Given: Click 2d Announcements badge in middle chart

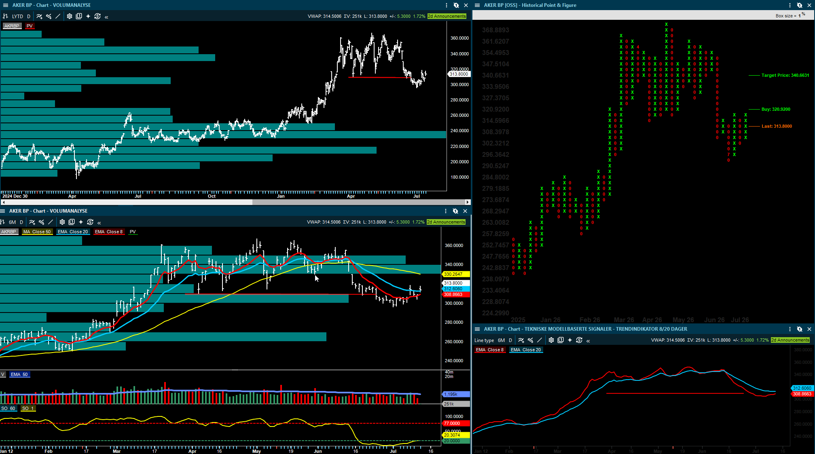Looking at the screenshot, I should point(446,222).
